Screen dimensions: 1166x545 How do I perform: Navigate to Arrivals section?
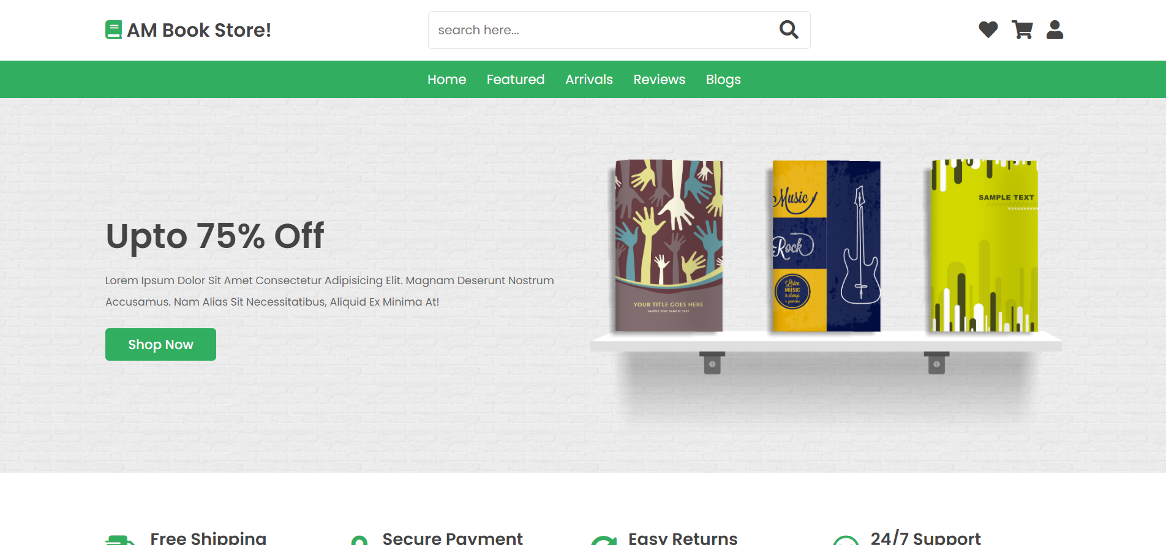(x=589, y=80)
